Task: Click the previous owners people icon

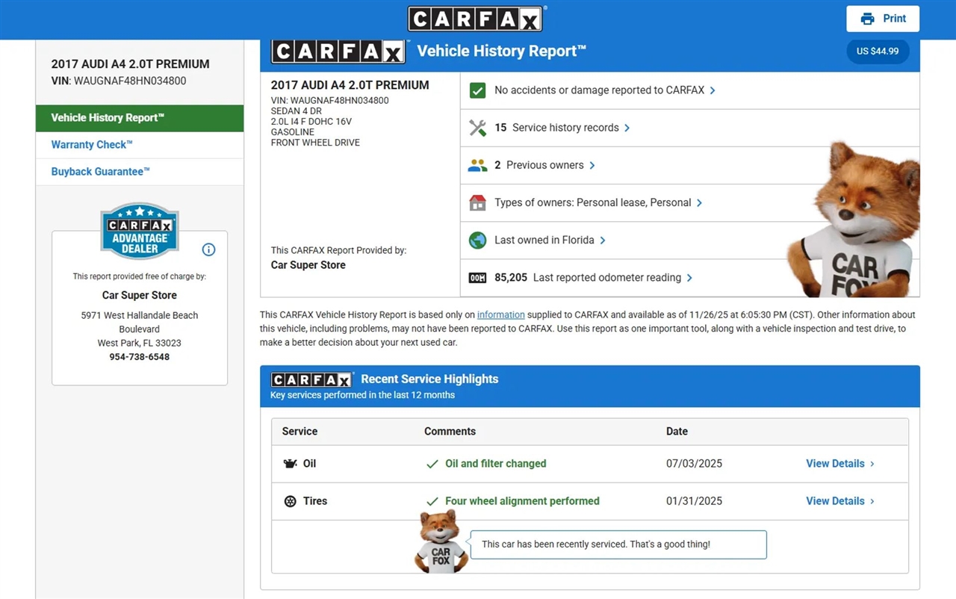Action: [477, 165]
